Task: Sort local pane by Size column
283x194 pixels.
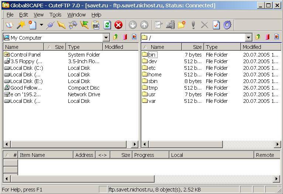Action: tap(55, 47)
